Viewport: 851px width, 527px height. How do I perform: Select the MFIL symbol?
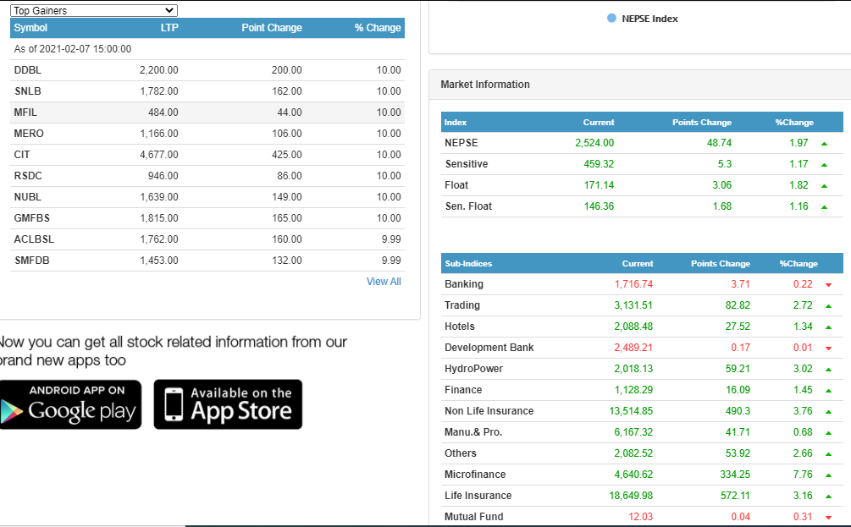click(25, 113)
